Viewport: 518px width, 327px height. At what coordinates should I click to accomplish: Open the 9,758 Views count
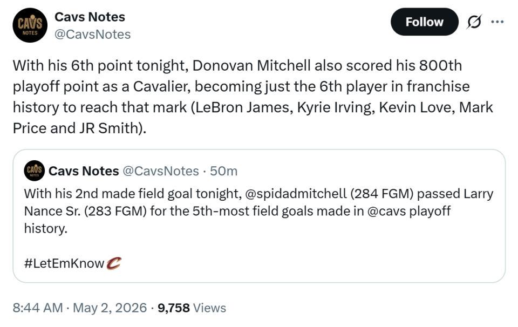coord(192,308)
